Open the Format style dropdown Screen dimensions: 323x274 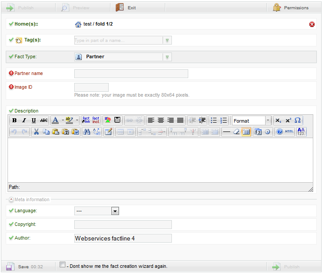pos(268,120)
